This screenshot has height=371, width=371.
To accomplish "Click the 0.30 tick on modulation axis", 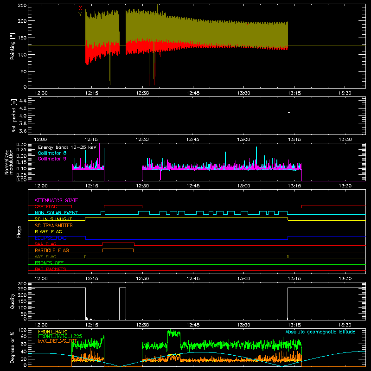I will 21,145.
